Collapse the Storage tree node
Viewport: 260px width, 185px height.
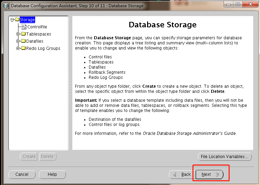(x=12, y=20)
